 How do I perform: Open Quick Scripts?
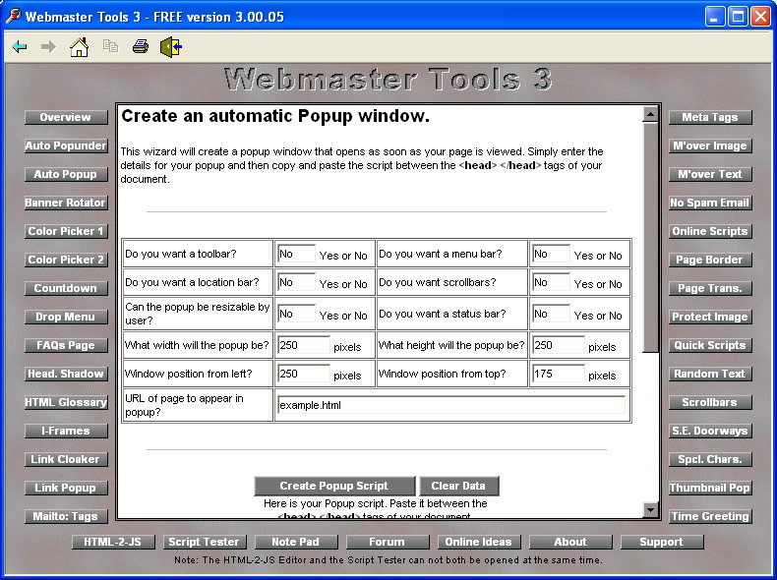(x=710, y=345)
